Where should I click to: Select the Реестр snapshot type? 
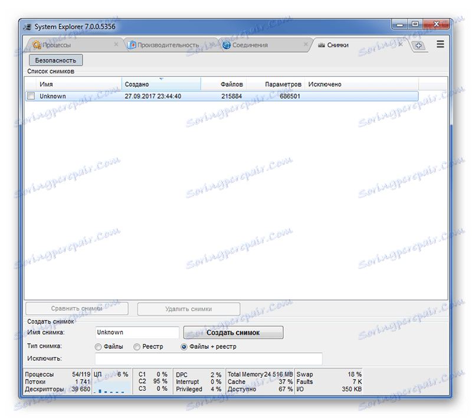[149, 347]
